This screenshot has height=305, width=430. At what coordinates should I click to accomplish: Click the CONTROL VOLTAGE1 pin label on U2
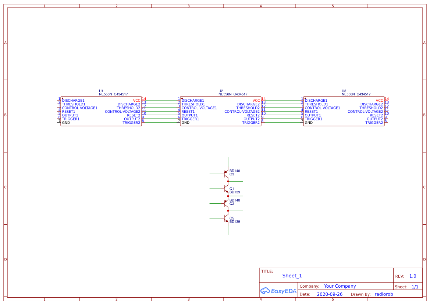[x=199, y=108]
